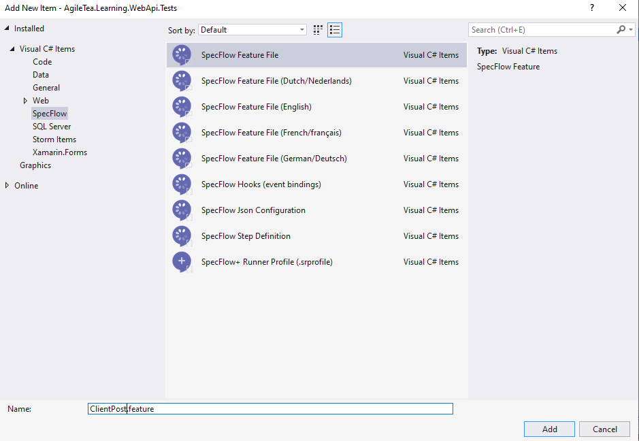Select the Online label
The width and height of the screenshot is (639, 441).
[x=27, y=185]
